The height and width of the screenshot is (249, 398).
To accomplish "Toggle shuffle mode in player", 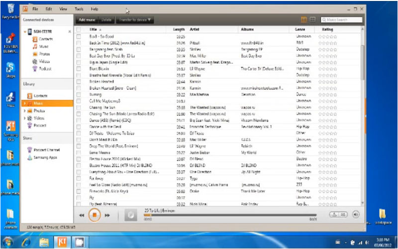I will click(343, 215).
